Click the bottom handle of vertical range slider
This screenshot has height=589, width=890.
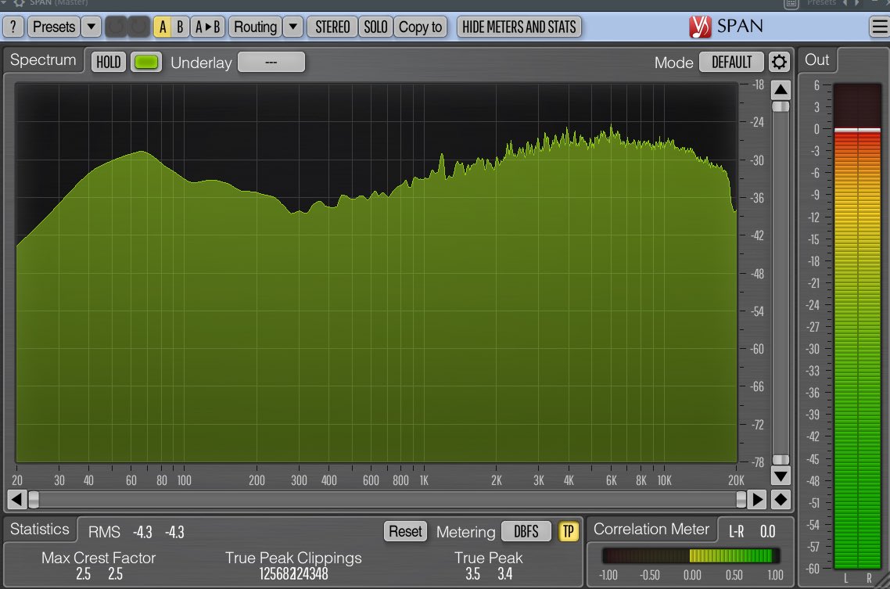781,460
